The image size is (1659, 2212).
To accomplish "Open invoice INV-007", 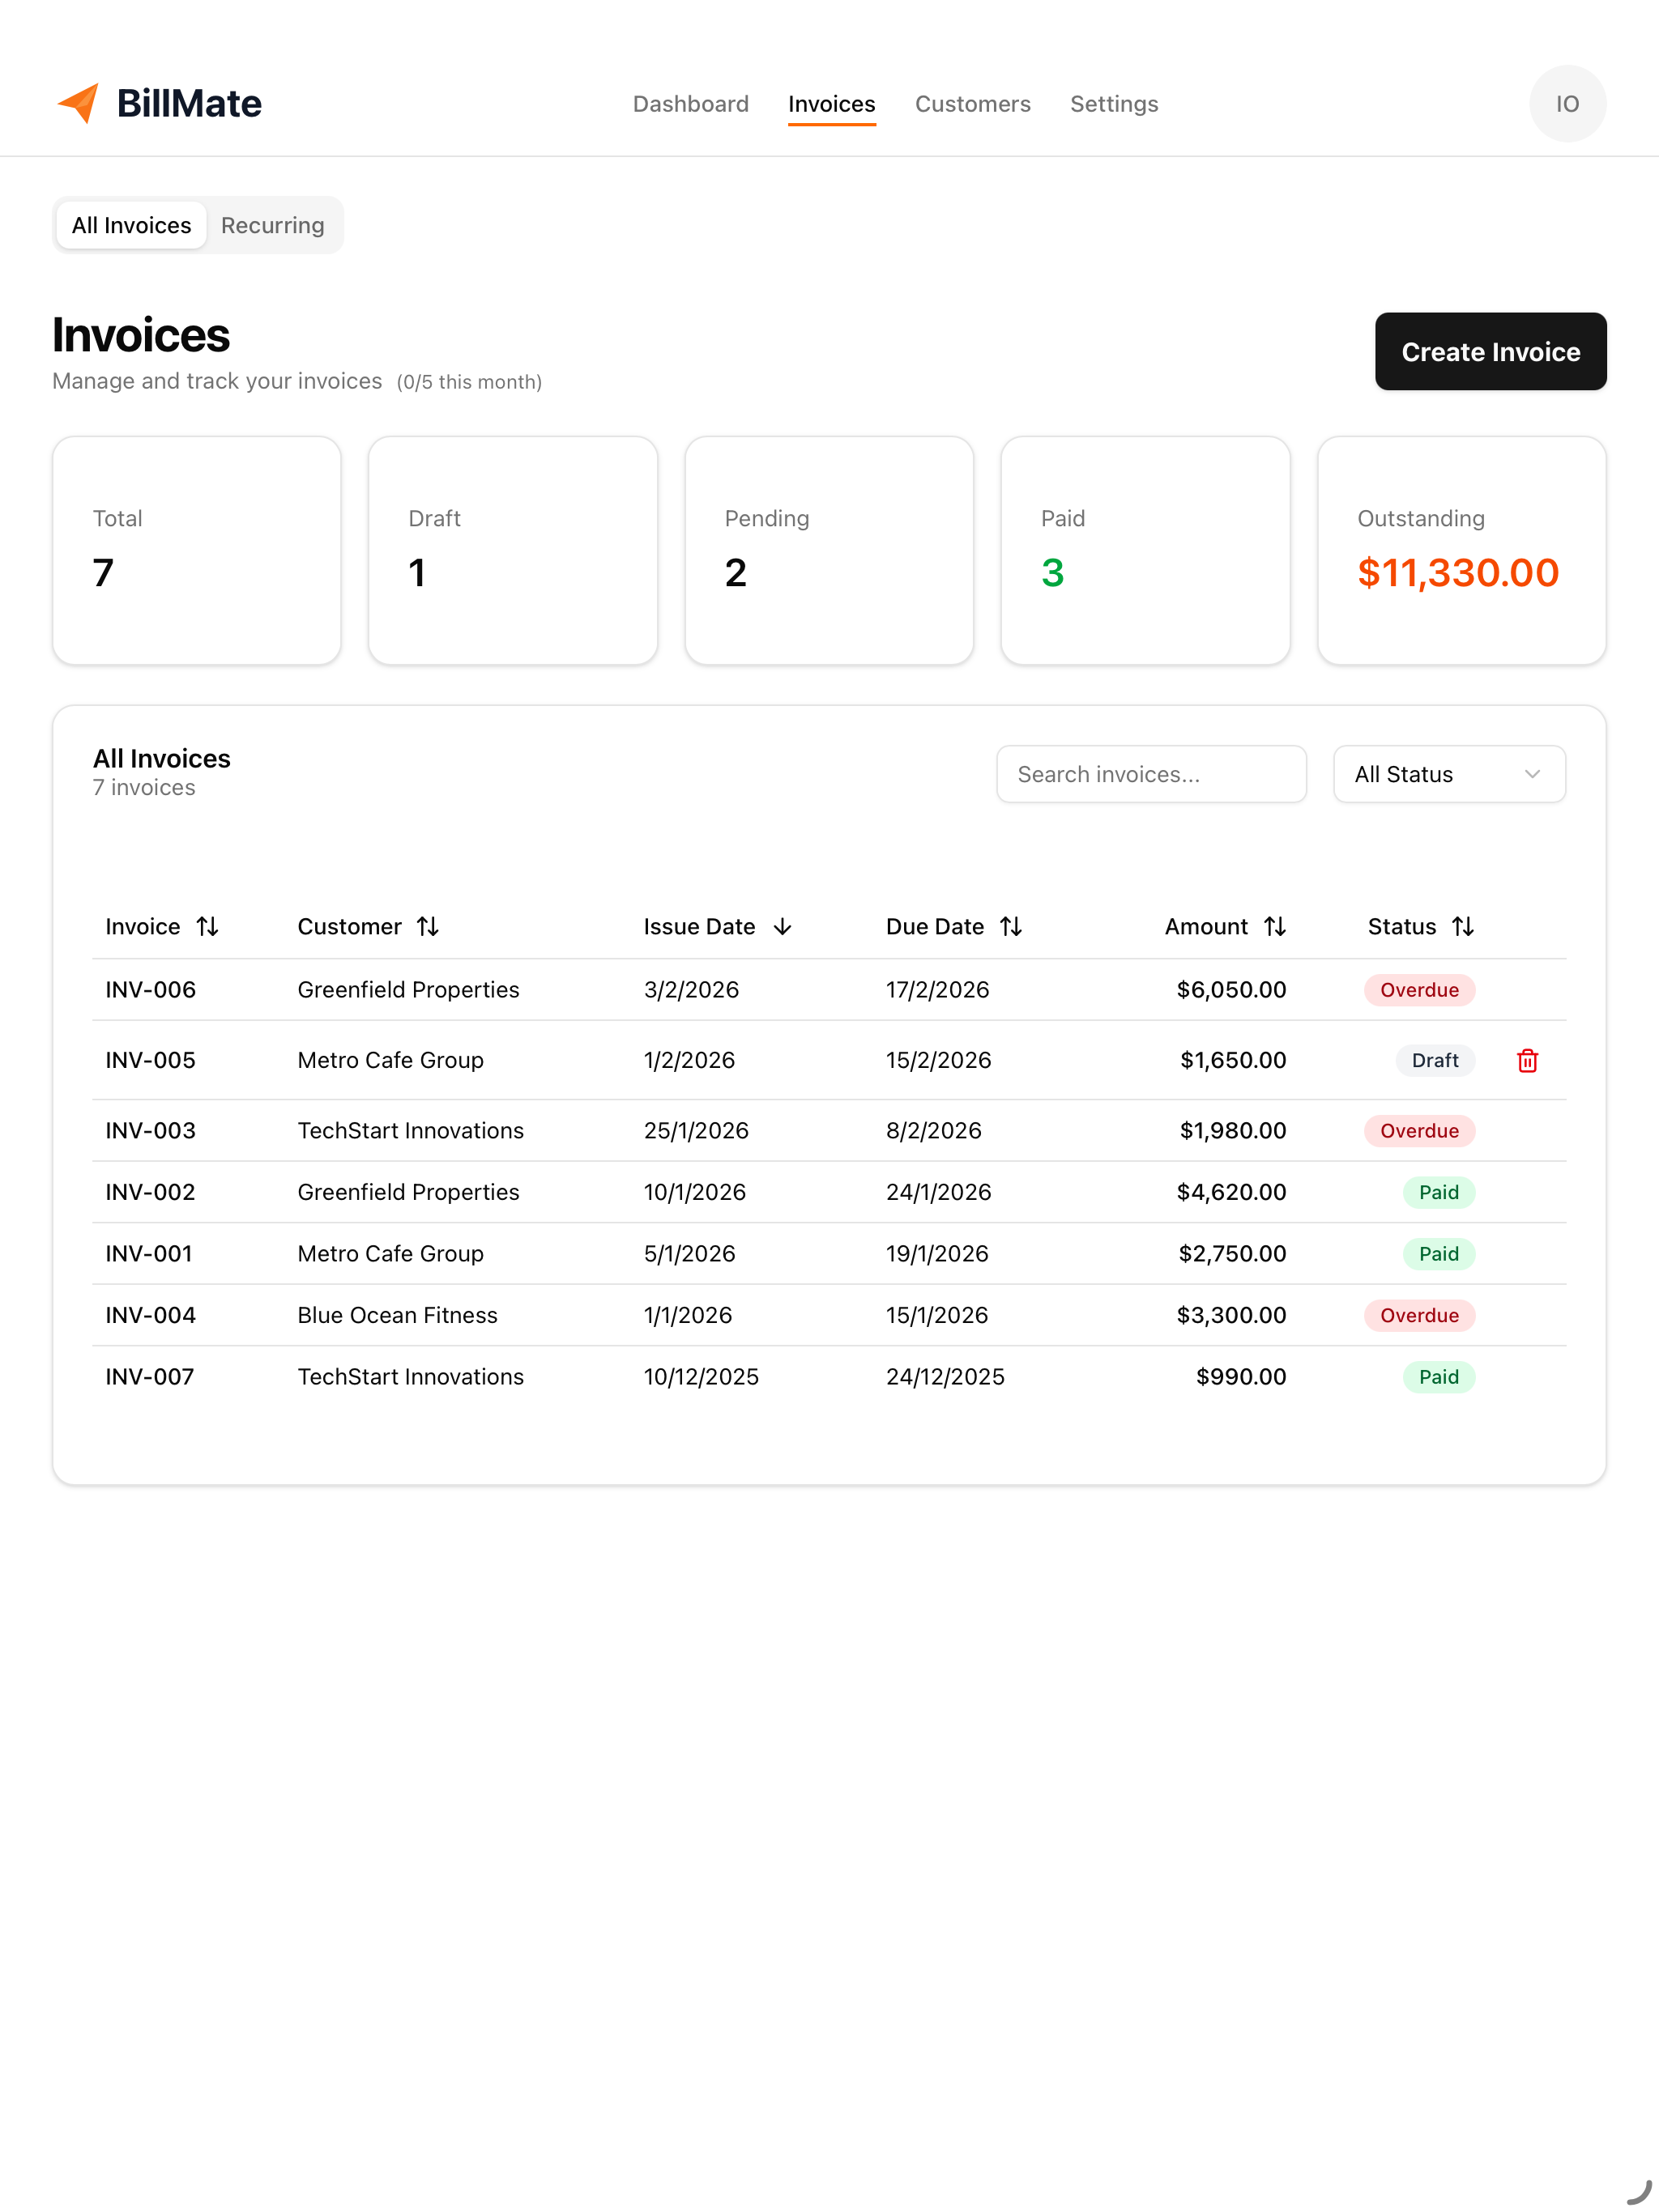I will (x=150, y=1377).
